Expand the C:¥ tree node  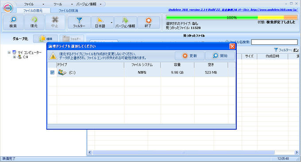(15, 57)
